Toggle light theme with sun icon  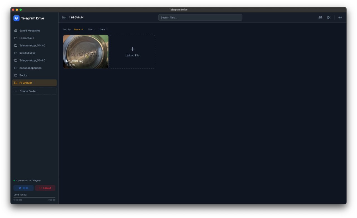tap(340, 17)
